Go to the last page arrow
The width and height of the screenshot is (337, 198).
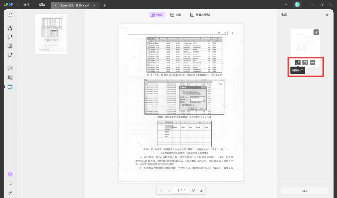pos(201,190)
